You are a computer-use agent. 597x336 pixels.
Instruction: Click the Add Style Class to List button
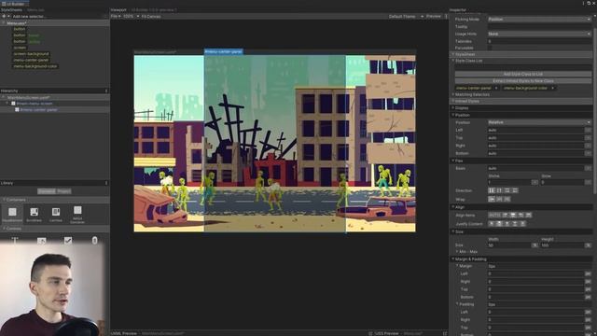coord(523,74)
